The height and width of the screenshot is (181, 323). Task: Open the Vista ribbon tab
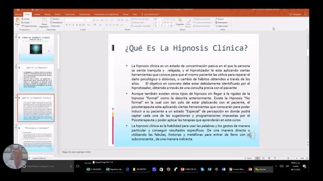tap(135, 15)
